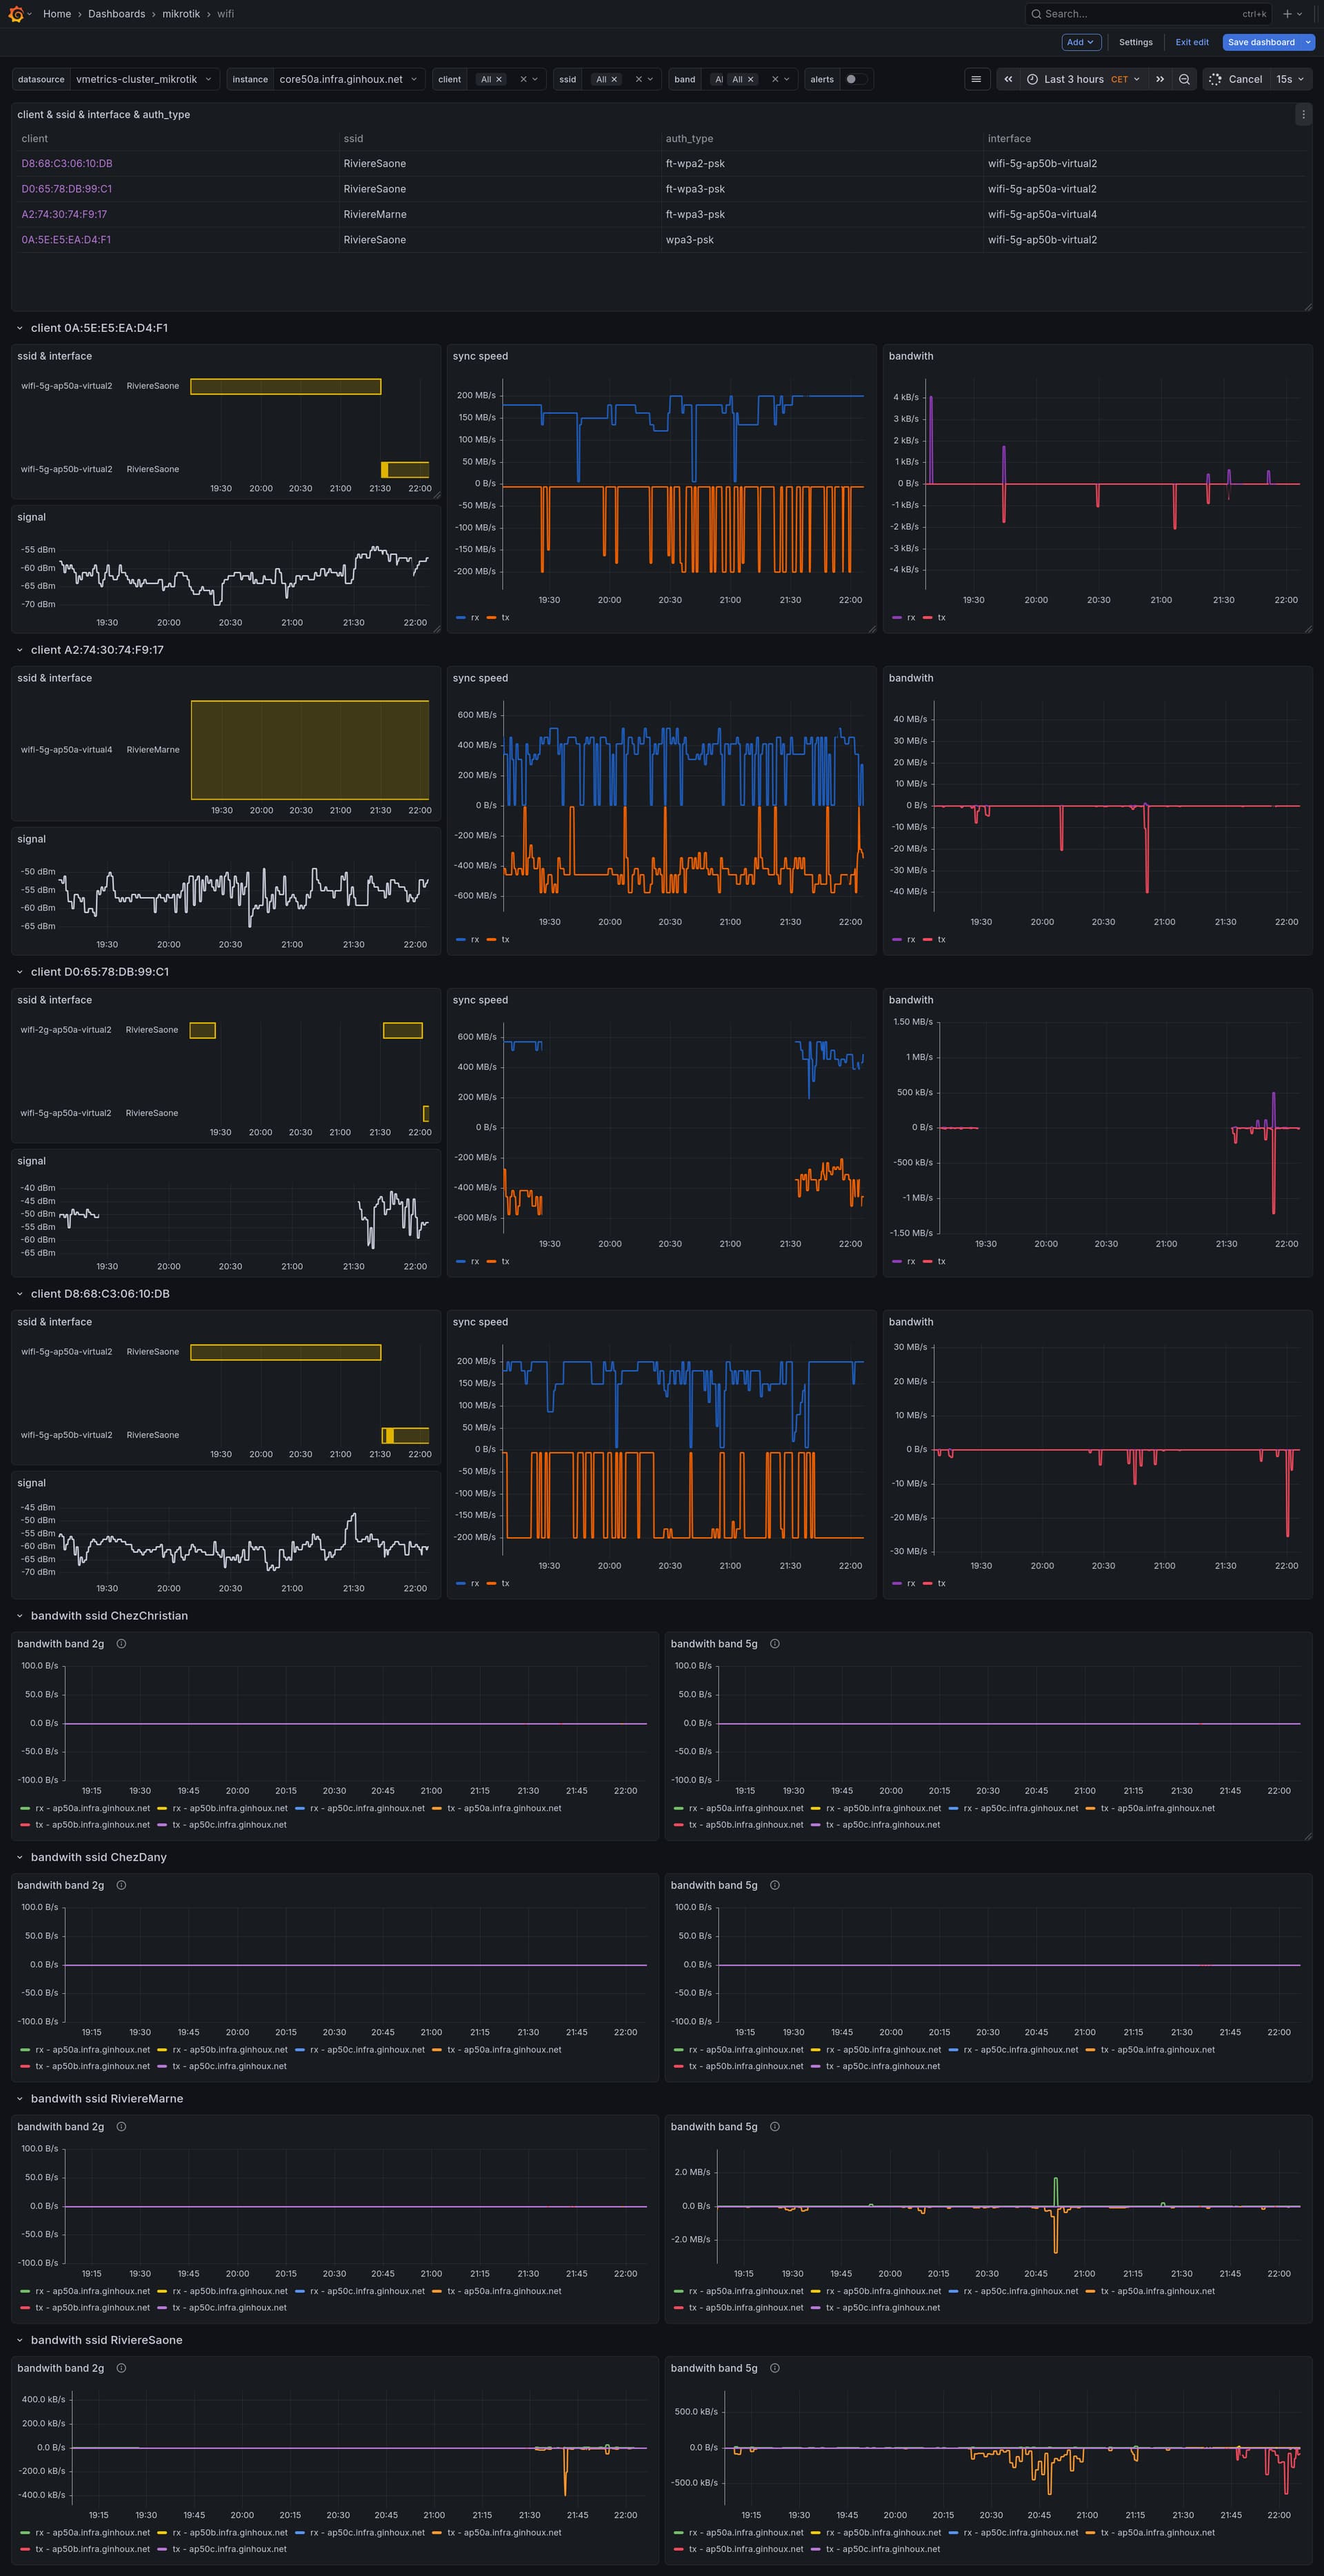The image size is (1324, 2576).
Task: Open the Add dropdown button
Action: point(1081,42)
